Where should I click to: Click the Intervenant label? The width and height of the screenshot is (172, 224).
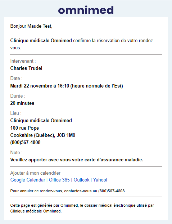point(23,61)
